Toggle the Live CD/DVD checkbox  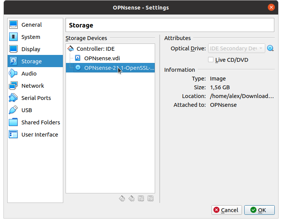click(x=211, y=60)
